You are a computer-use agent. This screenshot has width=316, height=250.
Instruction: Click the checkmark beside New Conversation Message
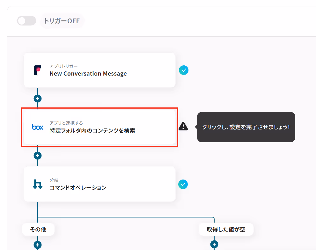click(x=184, y=70)
